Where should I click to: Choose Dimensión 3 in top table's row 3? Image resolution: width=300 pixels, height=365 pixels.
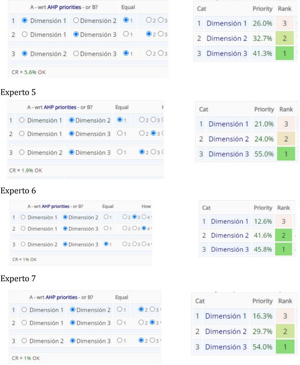(76, 54)
